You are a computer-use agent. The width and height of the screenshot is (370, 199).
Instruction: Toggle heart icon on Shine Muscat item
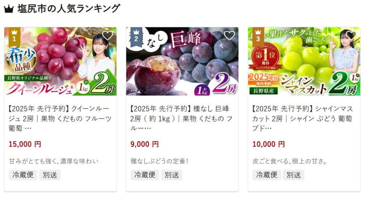[x=351, y=36]
